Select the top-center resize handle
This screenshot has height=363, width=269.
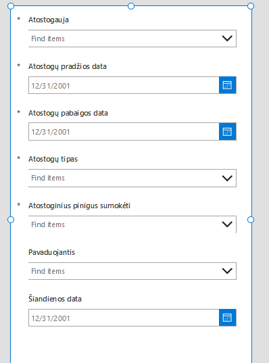point(131,6)
